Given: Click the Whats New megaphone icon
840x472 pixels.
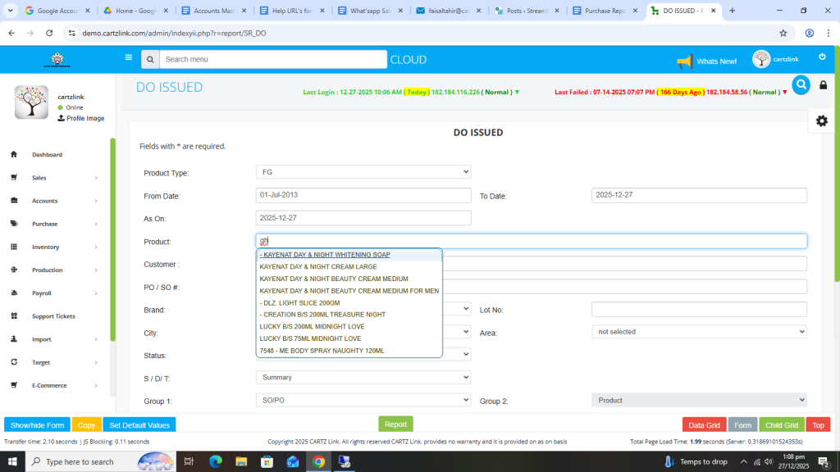Looking at the screenshot, I should point(684,61).
